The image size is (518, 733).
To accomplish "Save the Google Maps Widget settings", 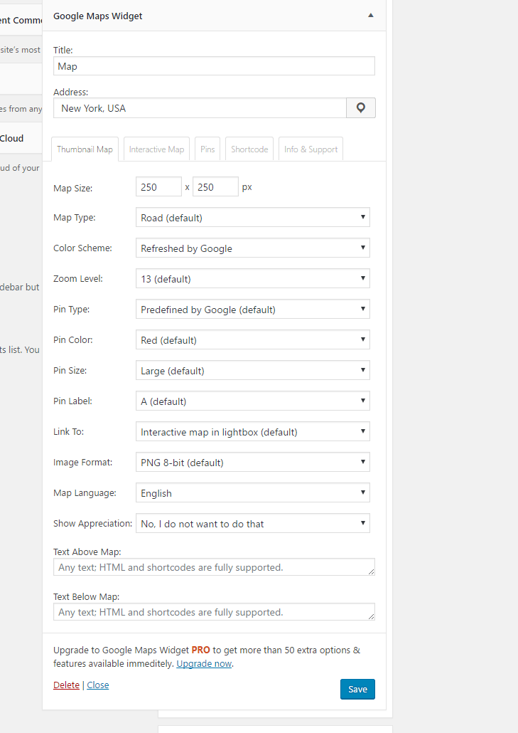I will coord(357,689).
